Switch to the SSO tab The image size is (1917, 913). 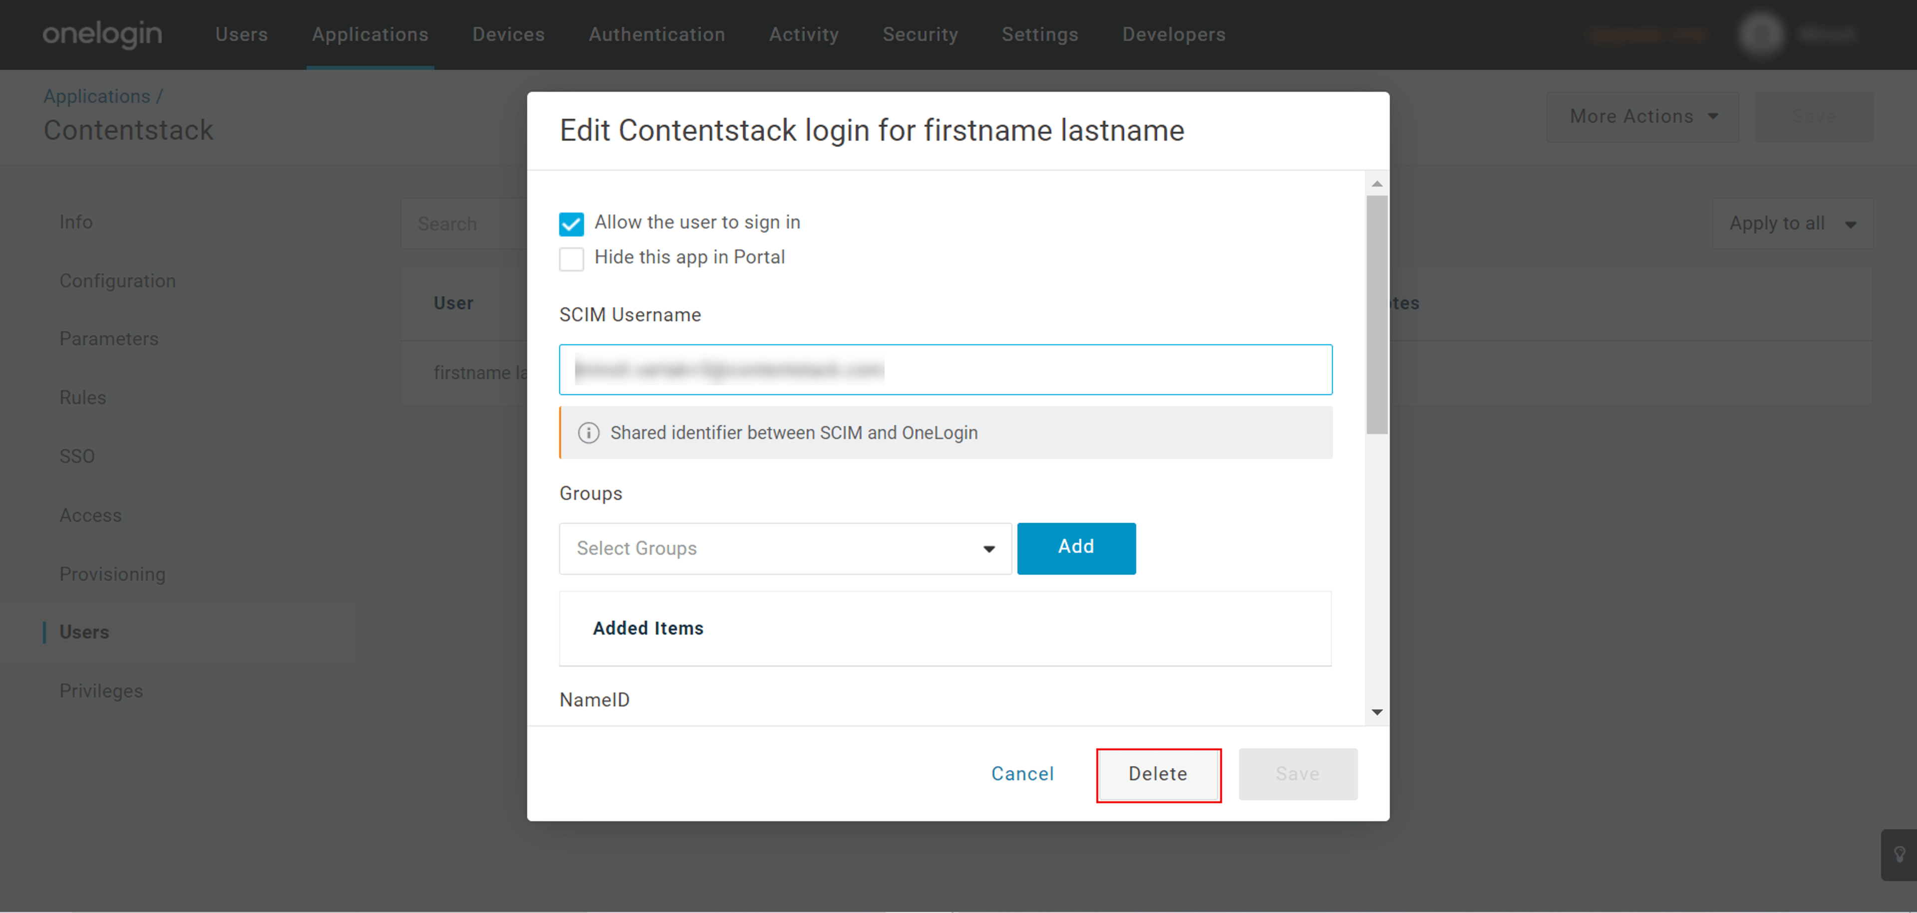pyautogui.click(x=77, y=456)
